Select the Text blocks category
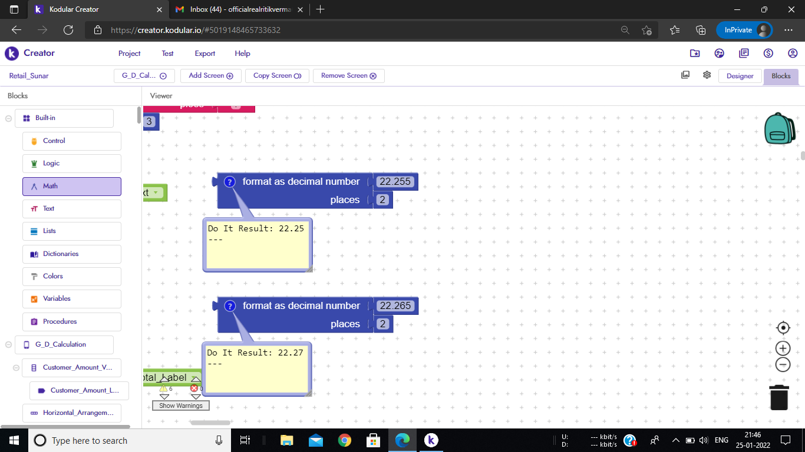This screenshot has height=452, width=805. click(72, 209)
